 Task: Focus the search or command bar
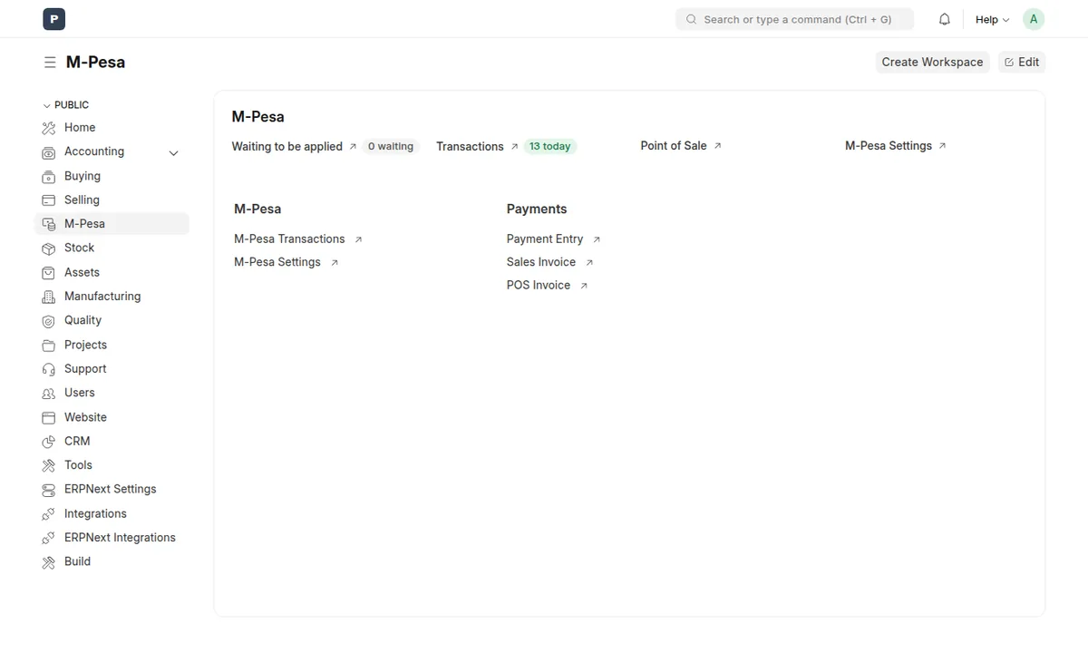(x=794, y=19)
